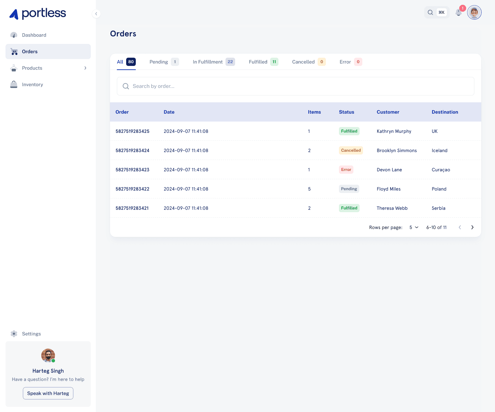Open Inventory in the sidebar
This screenshot has height=412, width=495.
[48, 84]
